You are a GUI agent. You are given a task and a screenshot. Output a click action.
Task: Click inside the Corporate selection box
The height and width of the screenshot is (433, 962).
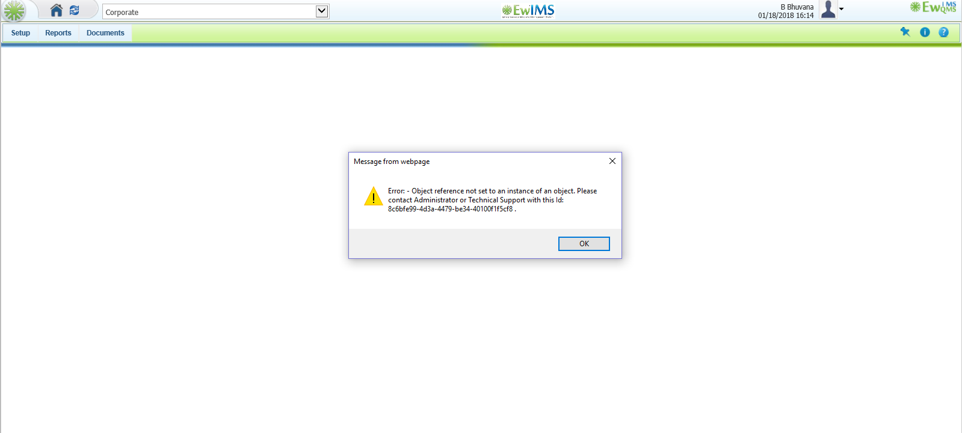(x=215, y=11)
